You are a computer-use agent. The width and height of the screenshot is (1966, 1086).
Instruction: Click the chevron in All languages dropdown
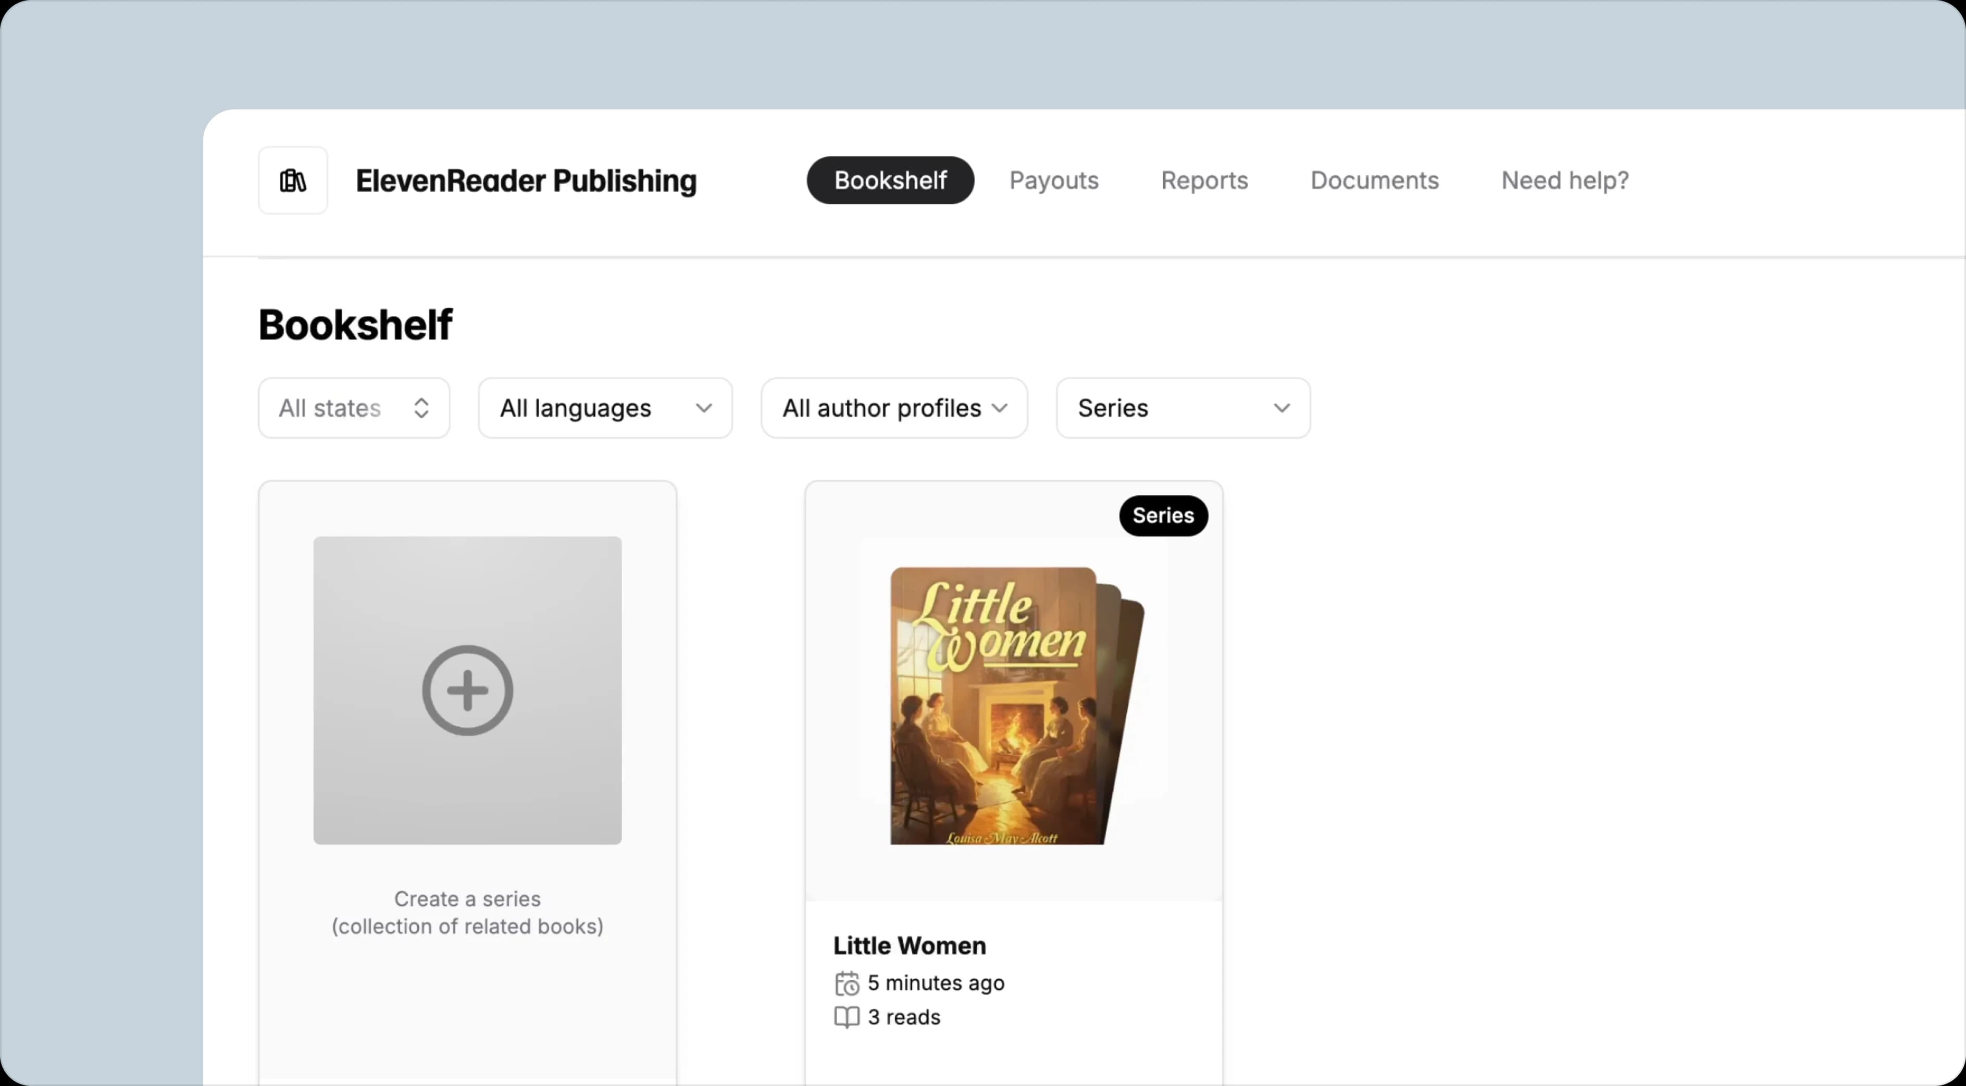[x=704, y=408]
